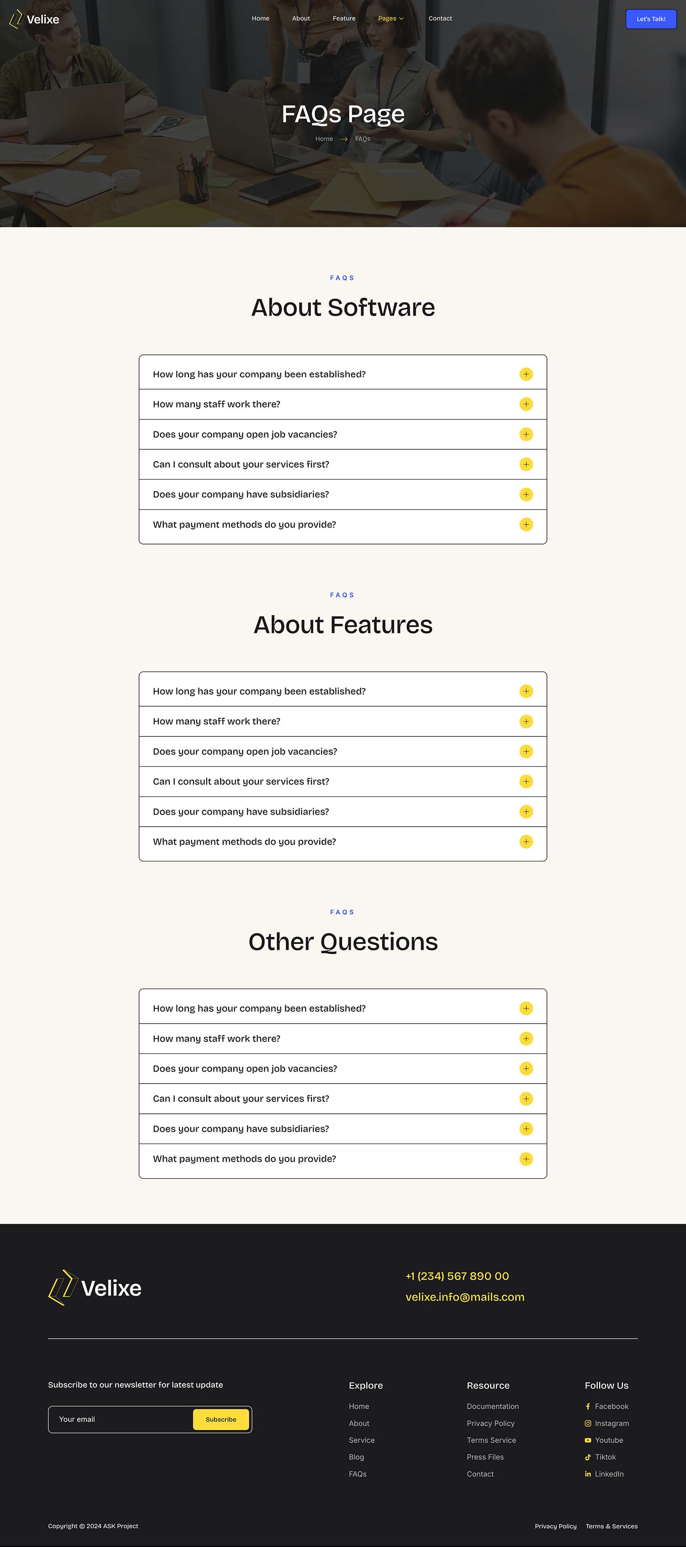This screenshot has width=686, height=1547.
Task: Expand 'What payment methods do you provide?' under About Features
Action: point(526,841)
